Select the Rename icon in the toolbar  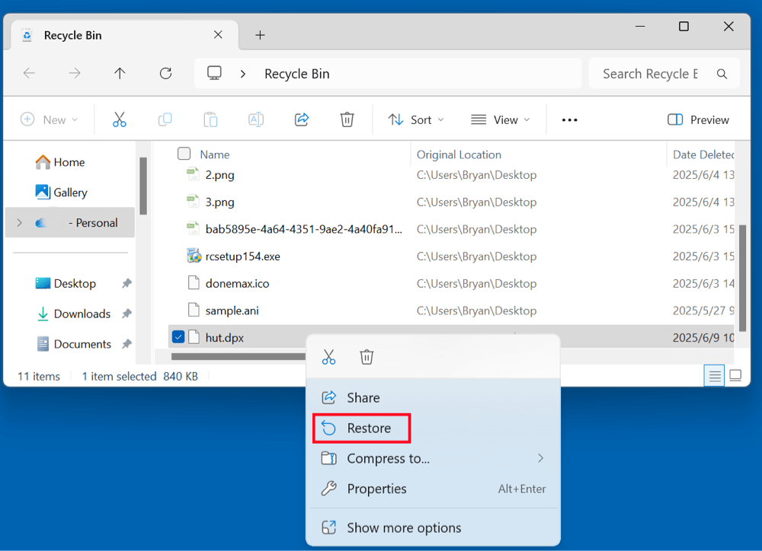coord(255,119)
